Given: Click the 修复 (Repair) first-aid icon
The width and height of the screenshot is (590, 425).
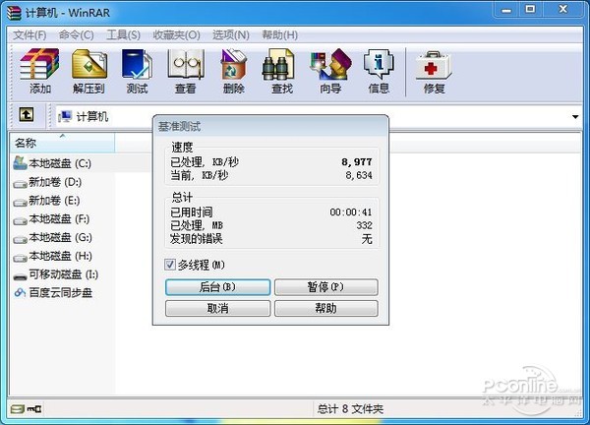Looking at the screenshot, I should pyautogui.click(x=434, y=71).
